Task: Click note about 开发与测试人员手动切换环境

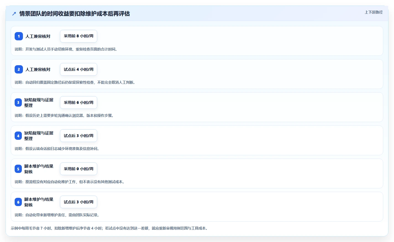Action: point(66,49)
